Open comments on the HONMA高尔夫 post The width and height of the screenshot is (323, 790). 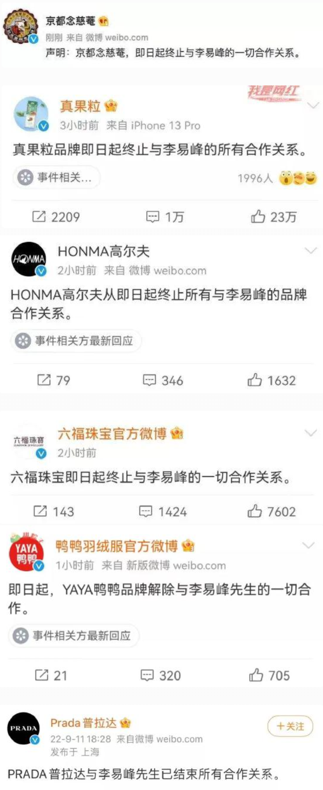(163, 380)
